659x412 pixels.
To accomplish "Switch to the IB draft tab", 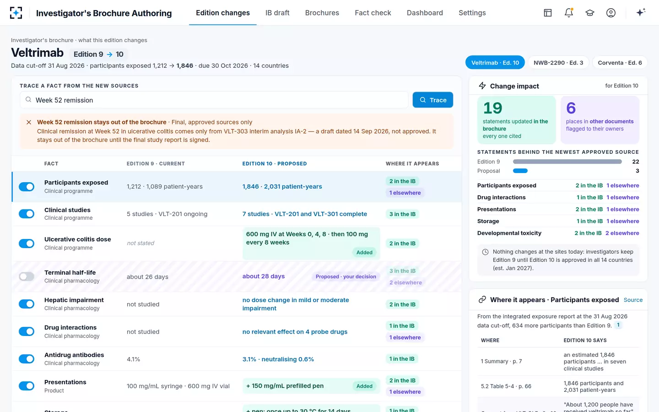I will (x=277, y=13).
